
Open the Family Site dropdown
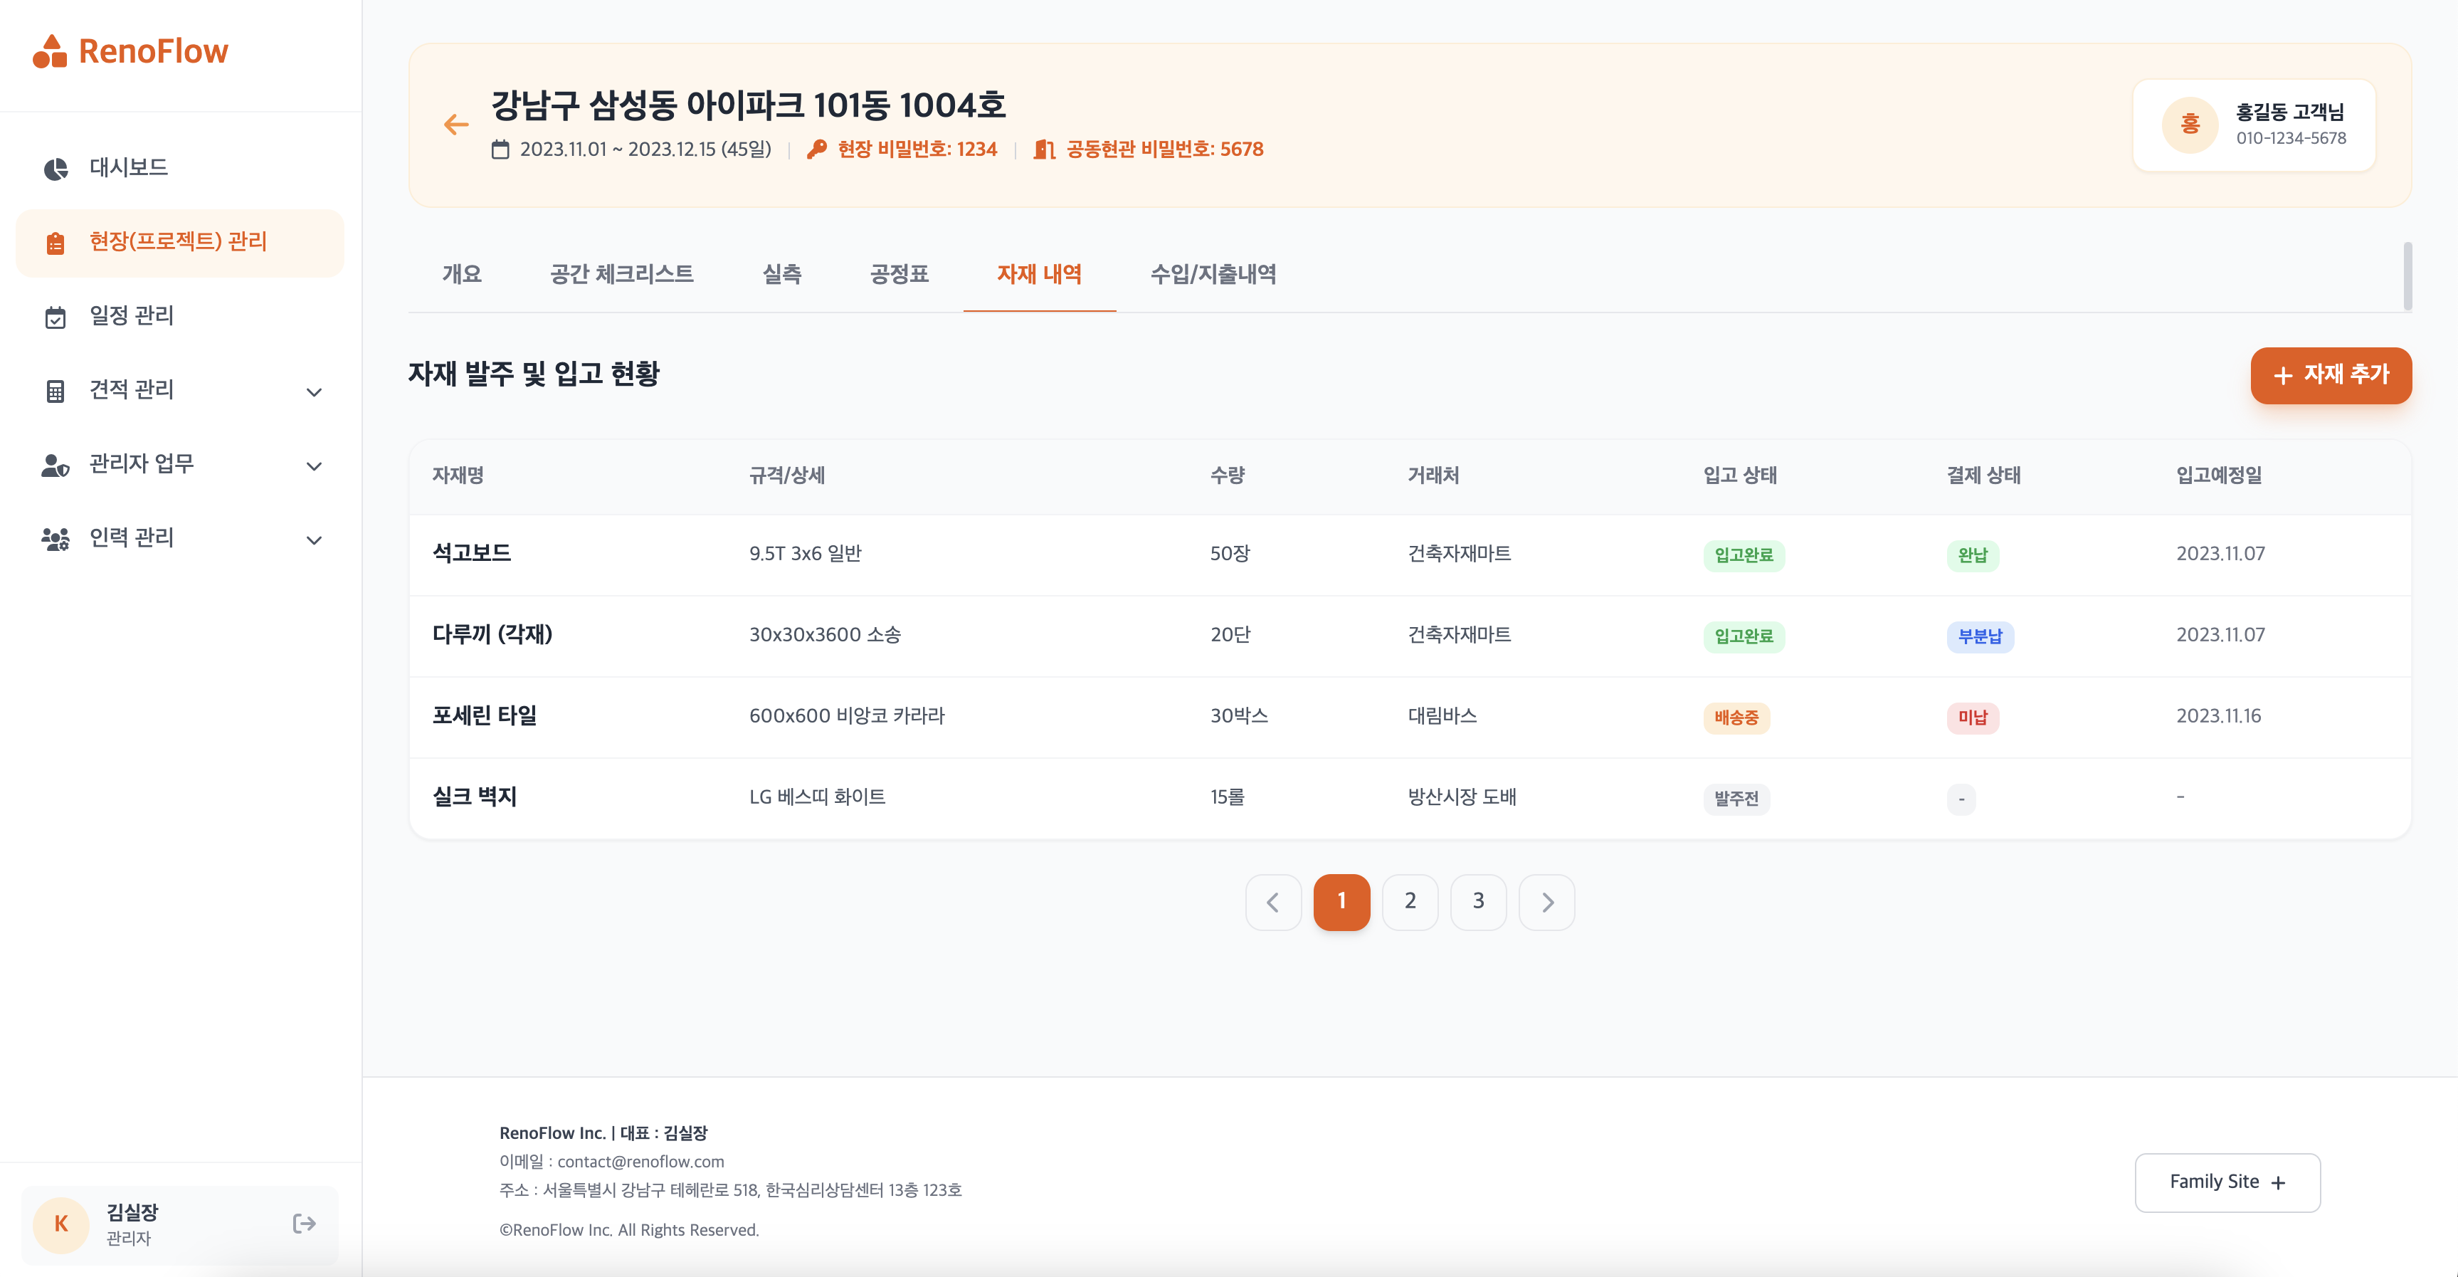[x=2227, y=1182]
